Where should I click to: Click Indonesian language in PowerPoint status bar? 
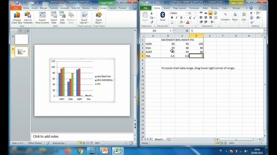58,143
